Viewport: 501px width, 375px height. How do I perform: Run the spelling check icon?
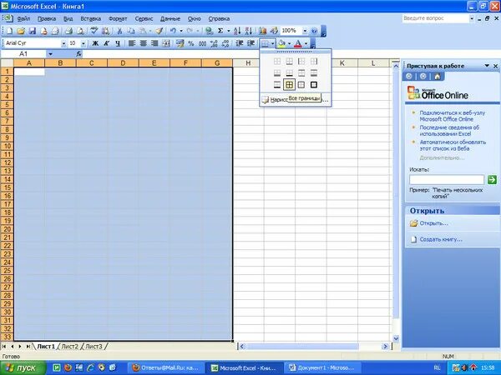pos(94,31)
